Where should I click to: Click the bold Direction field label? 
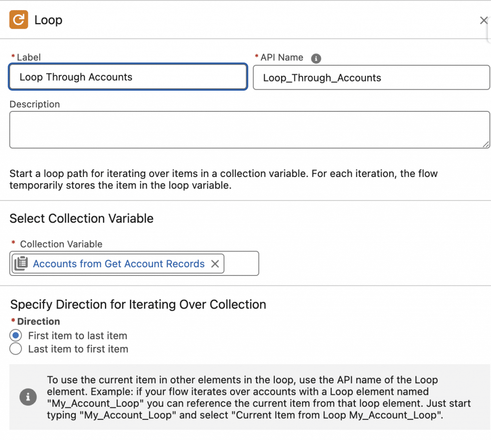click(x=38, y=321)
